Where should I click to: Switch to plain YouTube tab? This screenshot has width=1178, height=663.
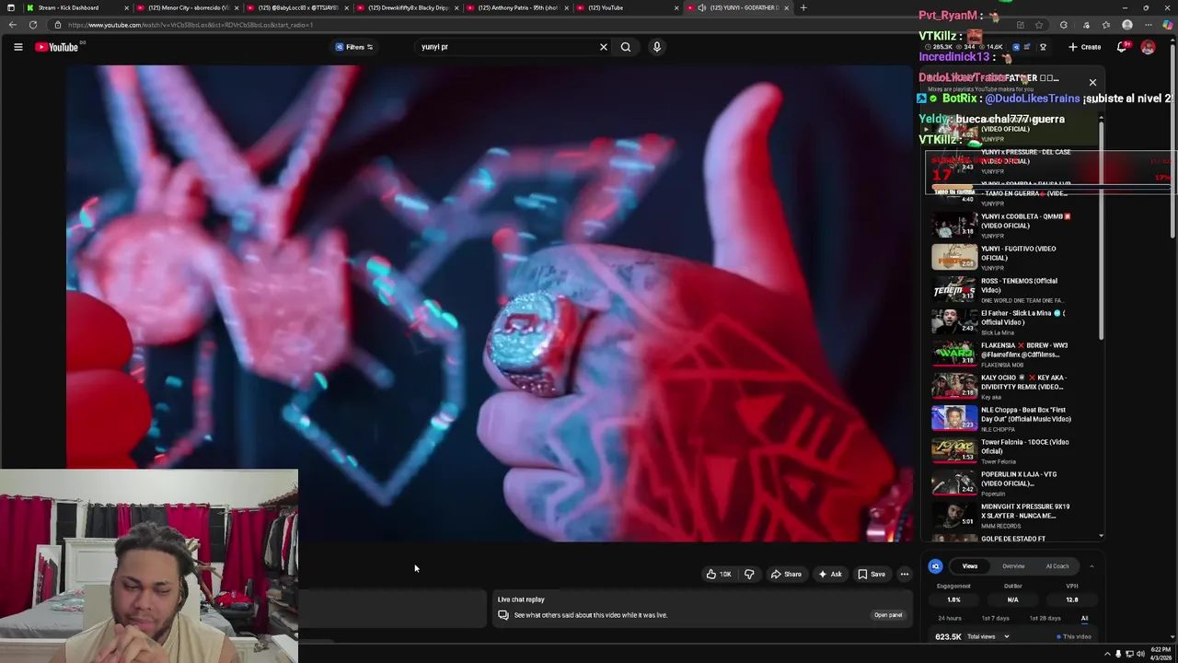626,7
